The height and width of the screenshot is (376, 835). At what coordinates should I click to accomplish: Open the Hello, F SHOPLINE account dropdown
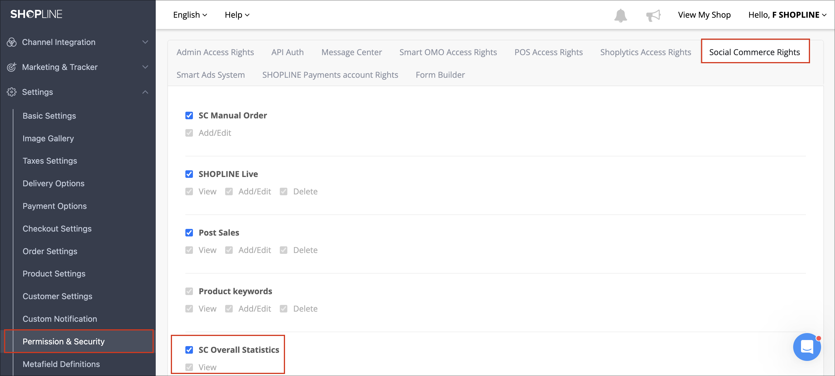pyautogui.click(x=787, y=15)
